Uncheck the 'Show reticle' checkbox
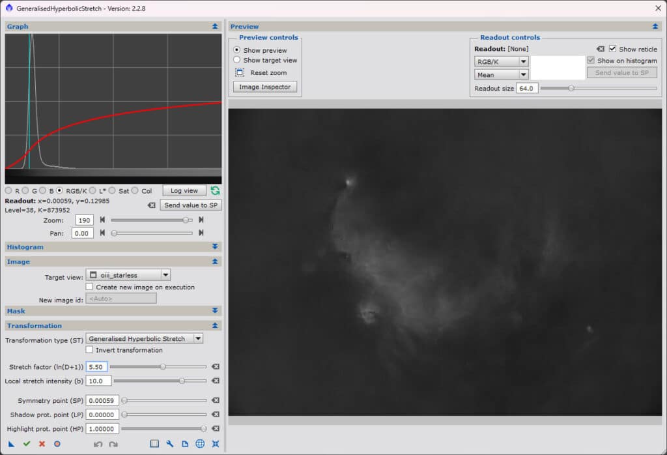Viewport: 667px width, 455px height. point(613,48)
